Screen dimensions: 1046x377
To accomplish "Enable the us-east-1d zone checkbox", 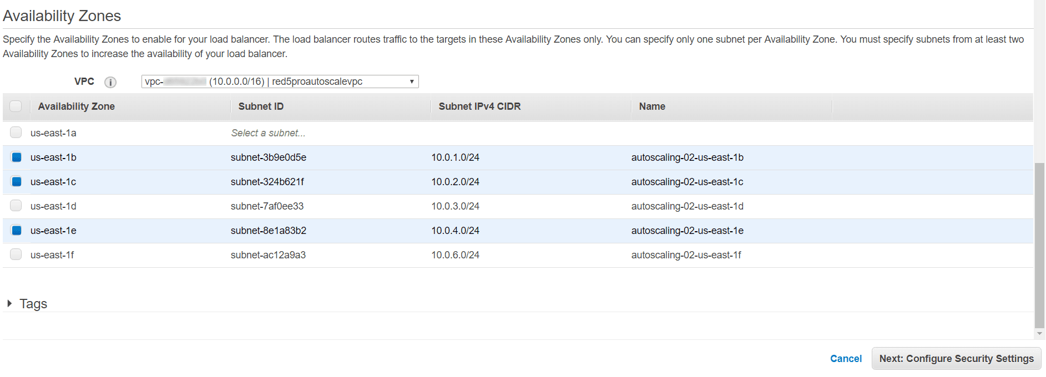I will coord(16,206).
